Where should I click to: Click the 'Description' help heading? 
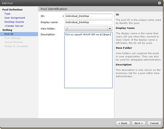tap(124, 64)
